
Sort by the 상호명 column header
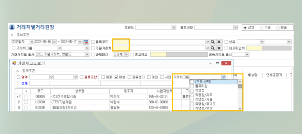(80, 91)
